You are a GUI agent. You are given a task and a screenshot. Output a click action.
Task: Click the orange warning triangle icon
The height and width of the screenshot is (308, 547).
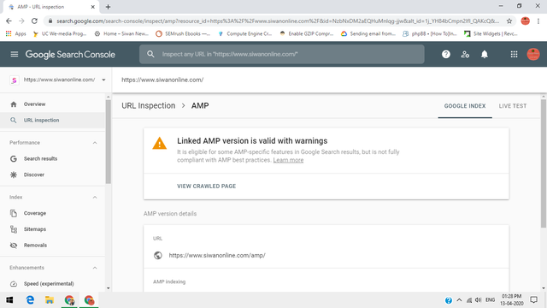(x=160, y=143)
